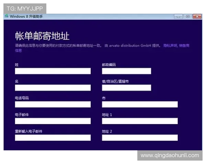Select the 省/自治区/直辖市 province field
This screenshot has width=206, height=164.
coord(126,87)
